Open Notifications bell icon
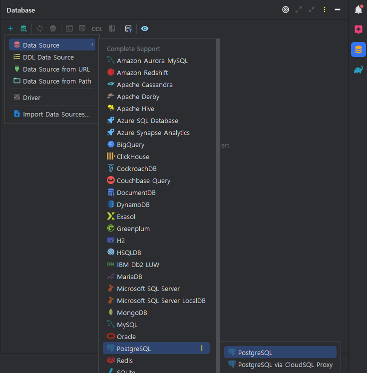 [359, 9]
